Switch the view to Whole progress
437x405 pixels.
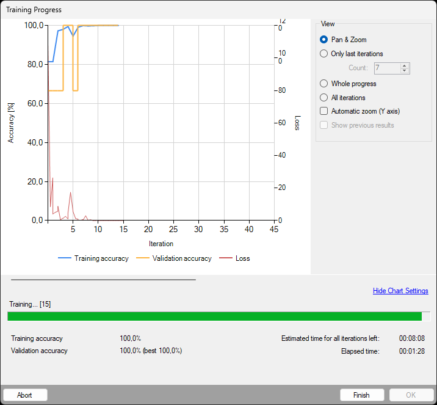pyautogui.click(x=324, y=84)
